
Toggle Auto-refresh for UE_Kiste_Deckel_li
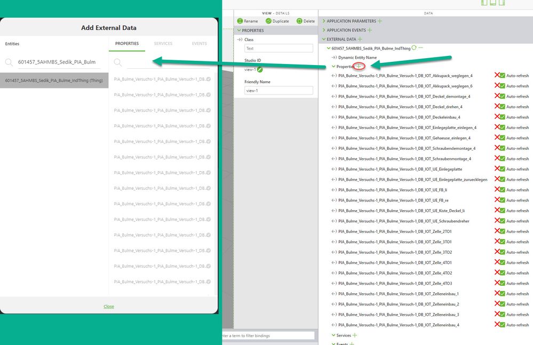pyautogui.click(x=503, y=211)
